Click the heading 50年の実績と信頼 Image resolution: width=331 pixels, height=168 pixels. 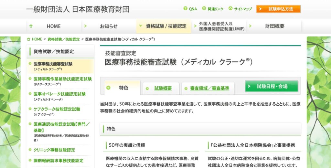click(127, 145)
